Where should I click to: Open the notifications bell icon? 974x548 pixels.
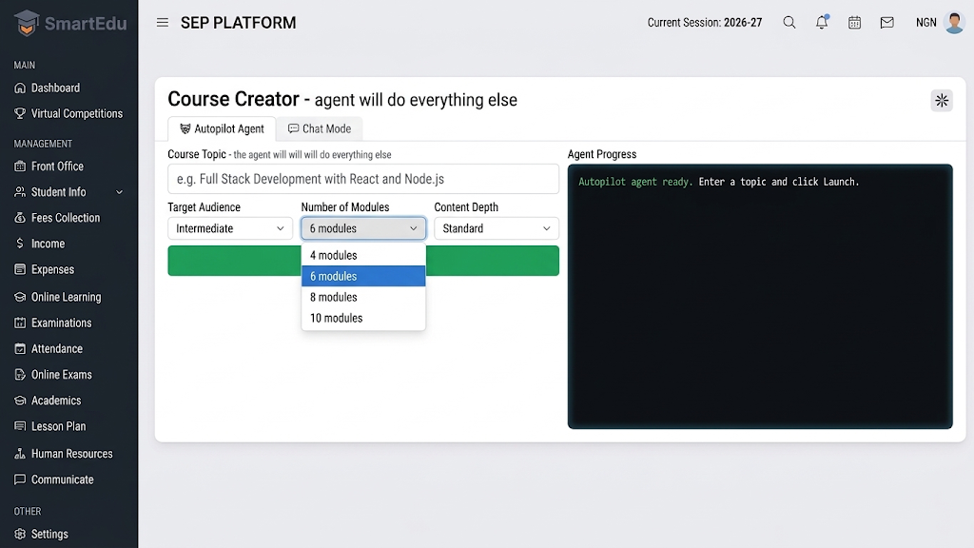point(822,22)
